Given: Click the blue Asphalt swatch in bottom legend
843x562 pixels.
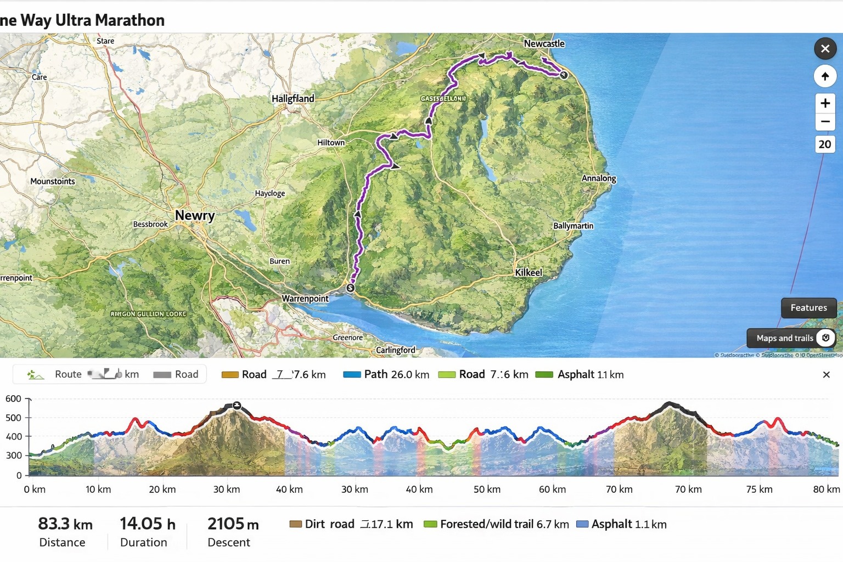Looking at the screenshot, I should pos(582,524).
